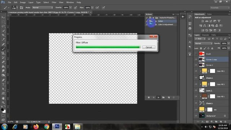
Task: Switch to the Channels tab
Action: [205, 35]
